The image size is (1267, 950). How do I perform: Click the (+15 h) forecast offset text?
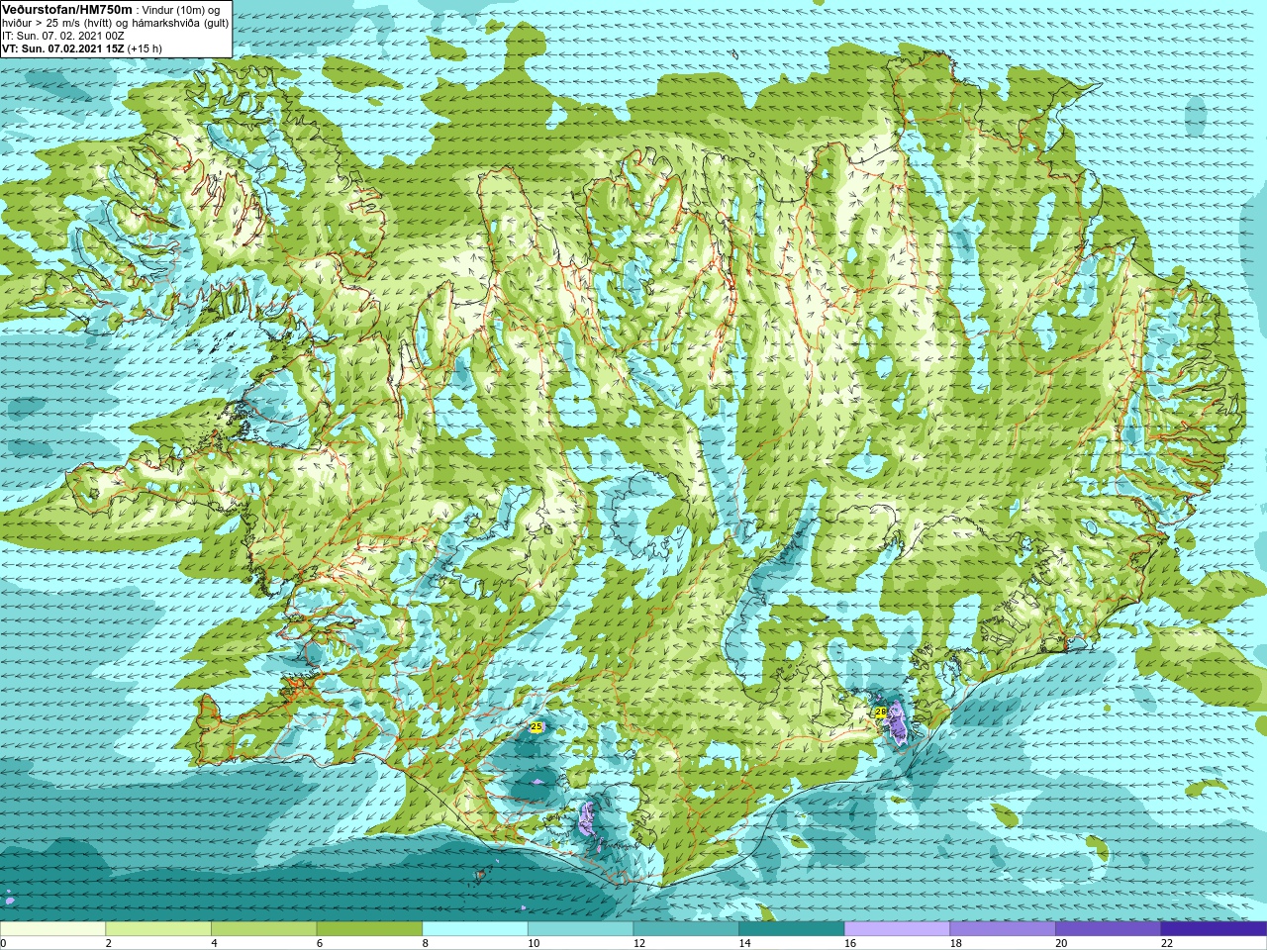(x=145, y=48)
